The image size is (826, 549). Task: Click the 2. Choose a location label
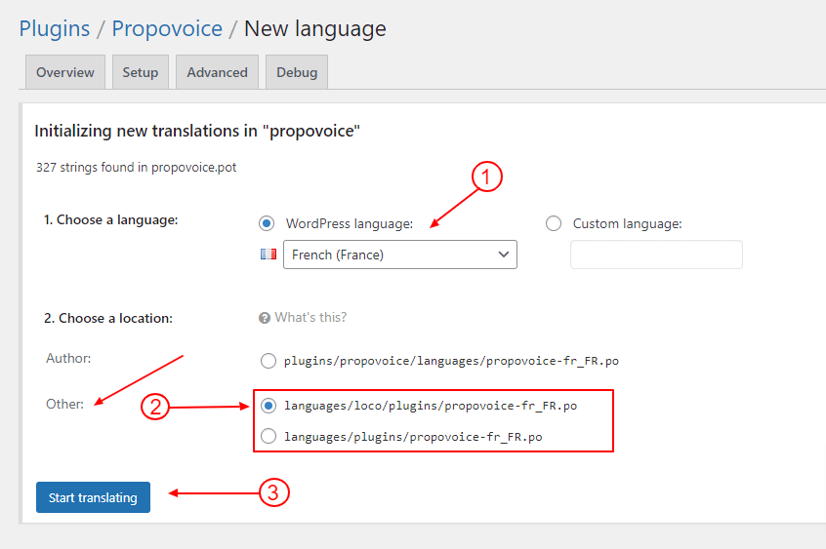(108, 319)
